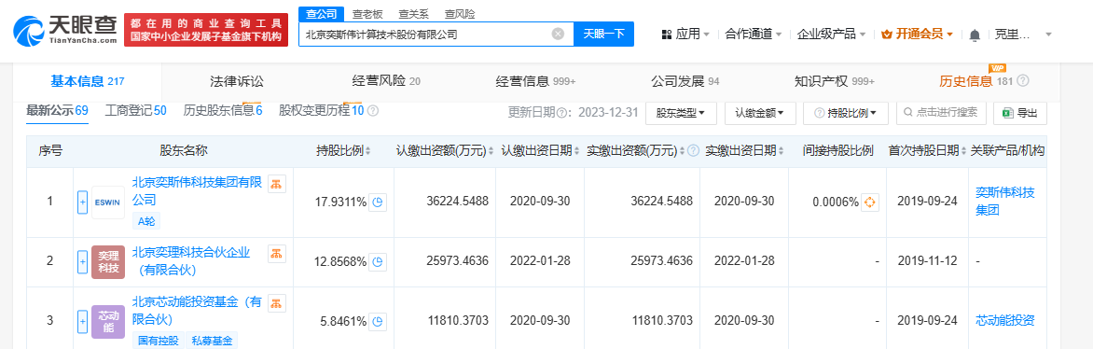Switch to 法律诉讼 tab
1093x349 pixels.
[x=237, y=82]
